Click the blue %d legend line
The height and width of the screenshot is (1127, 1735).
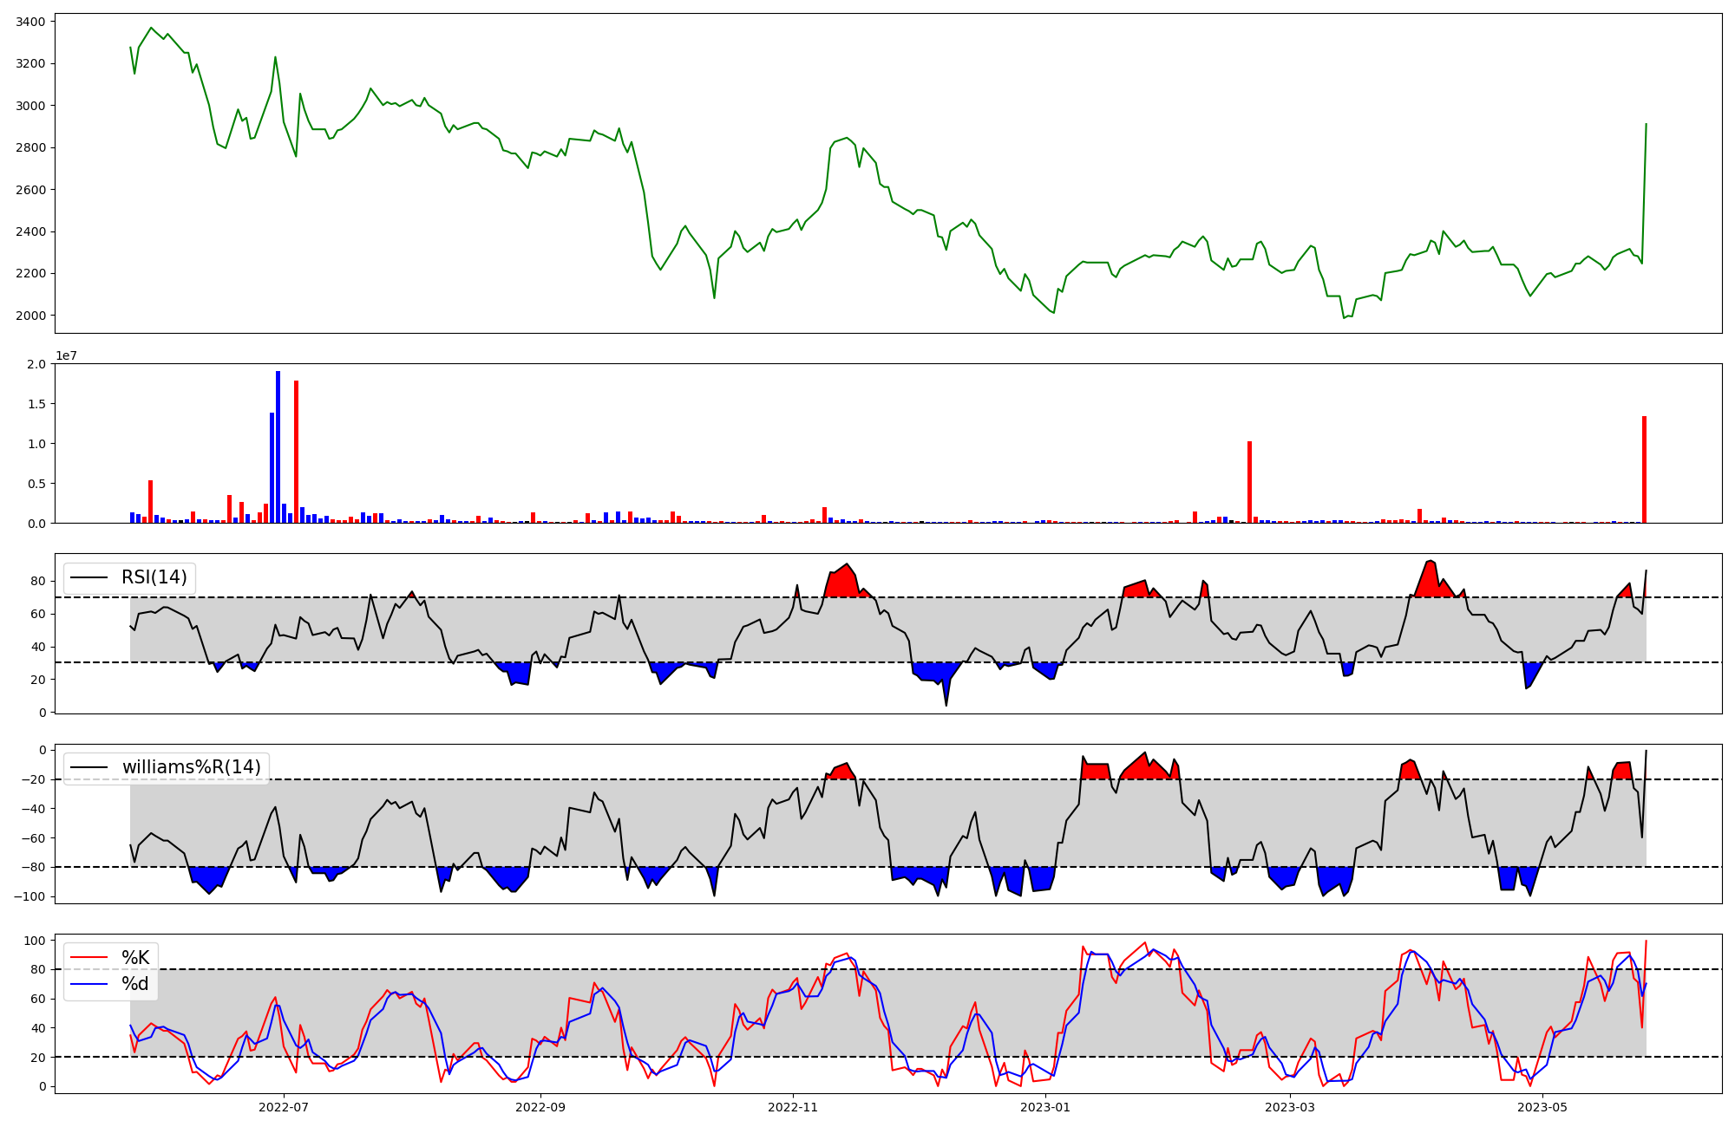point(88,984)
